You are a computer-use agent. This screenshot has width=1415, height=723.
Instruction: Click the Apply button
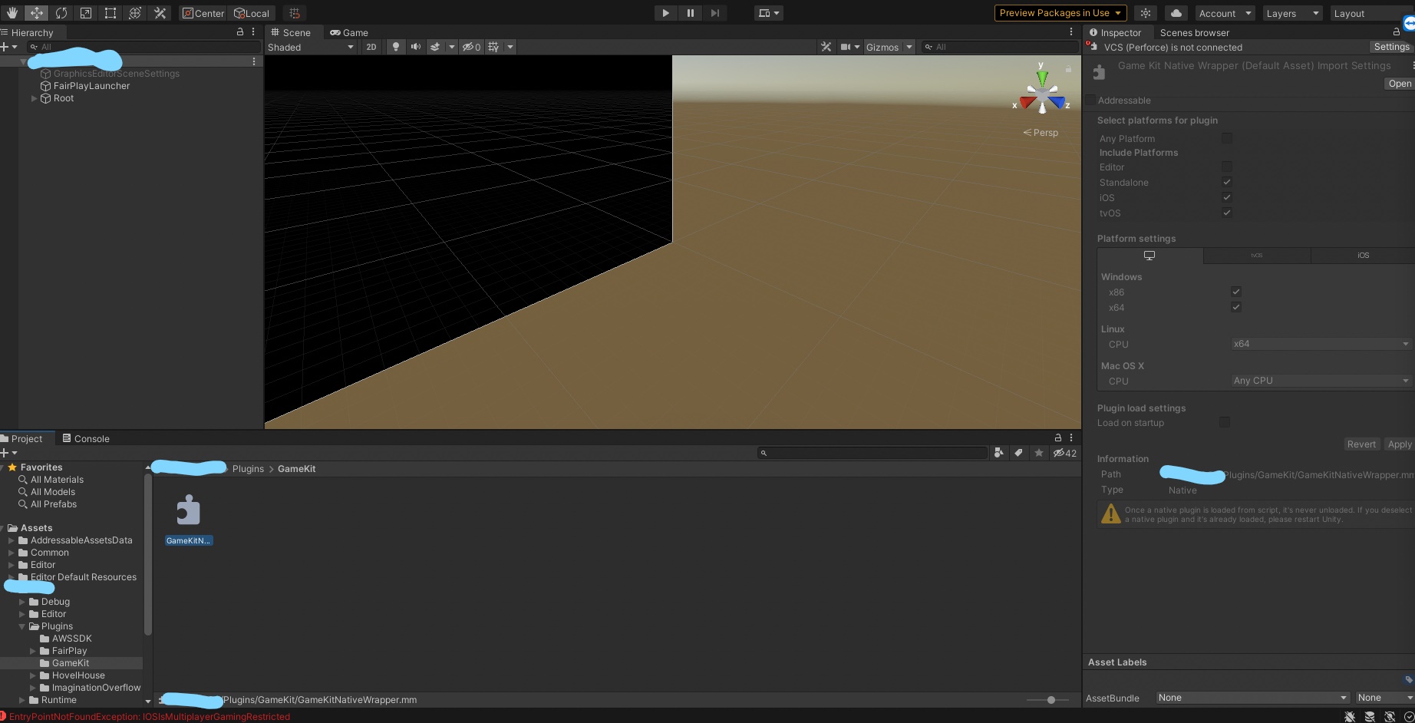[1399, 444]
